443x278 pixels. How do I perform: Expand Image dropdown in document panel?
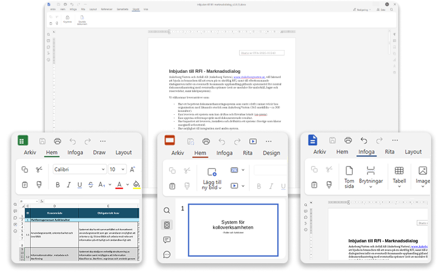click(x=423, y=186)
